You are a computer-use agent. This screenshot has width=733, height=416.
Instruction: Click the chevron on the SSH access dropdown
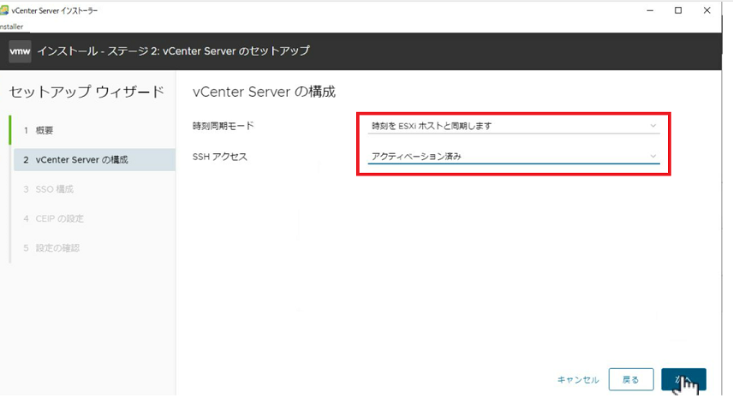tap(653, 156)
